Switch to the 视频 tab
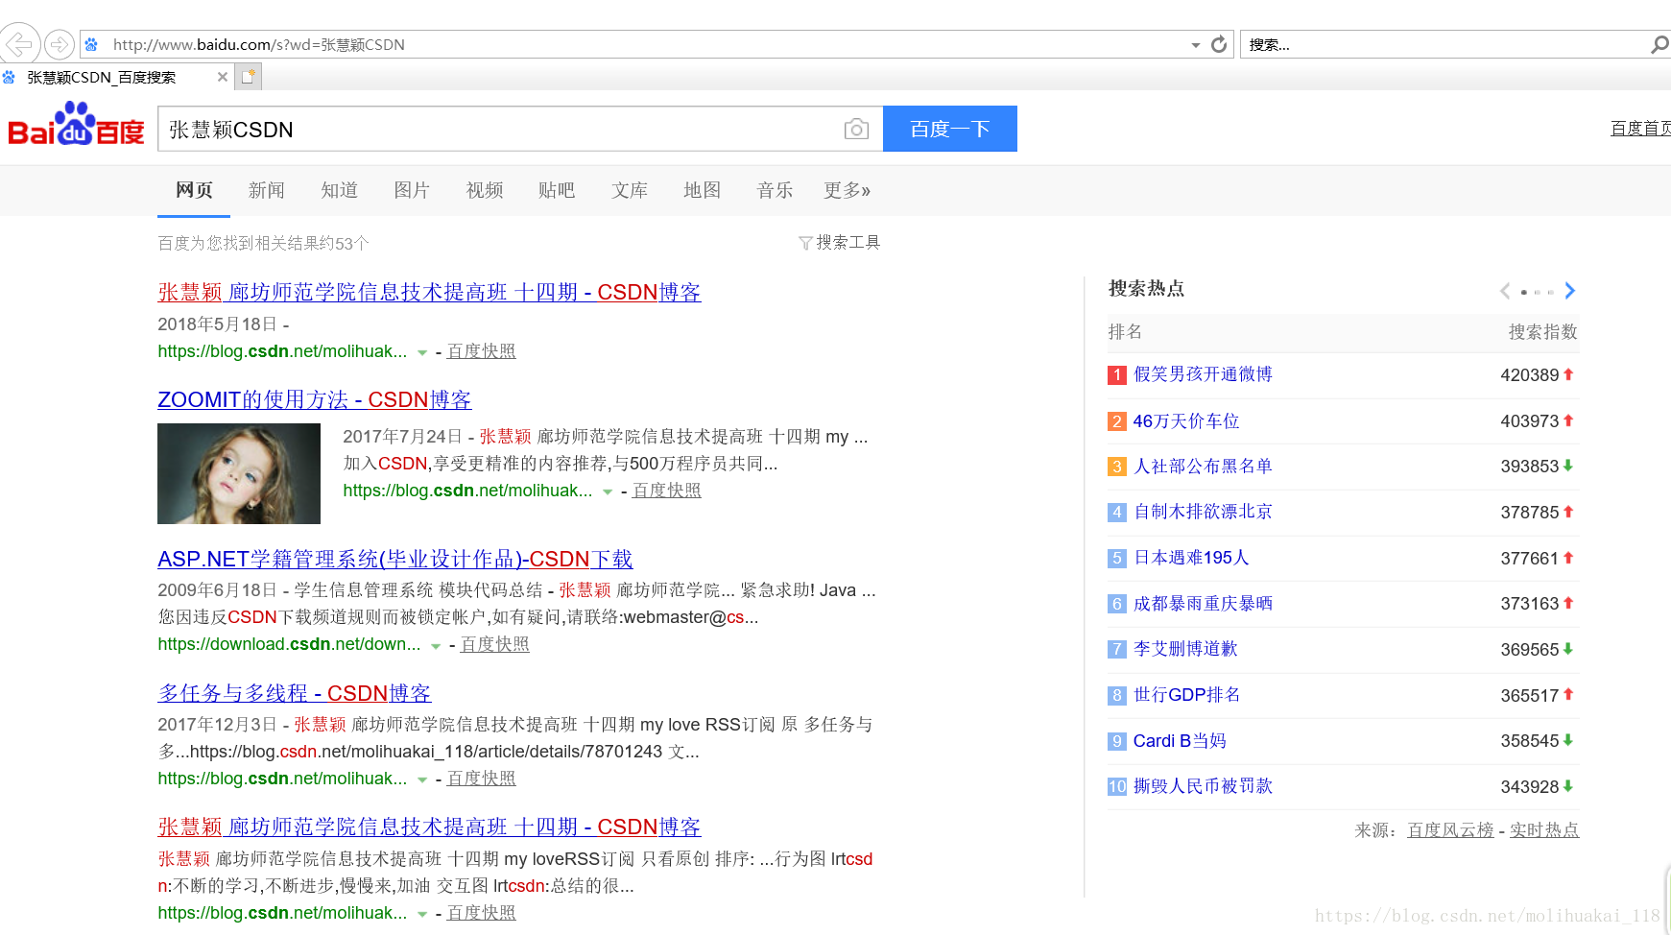 (x=485, y=190)
